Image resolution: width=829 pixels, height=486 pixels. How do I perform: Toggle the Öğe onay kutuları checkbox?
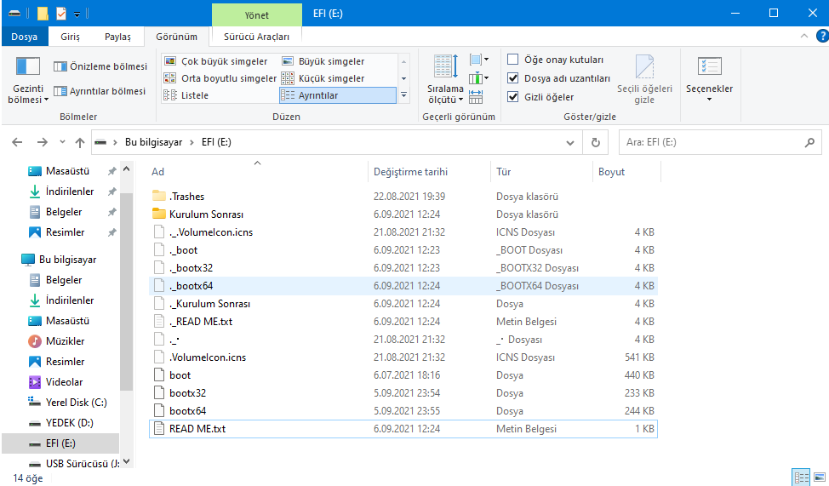[x=513, y=60]
